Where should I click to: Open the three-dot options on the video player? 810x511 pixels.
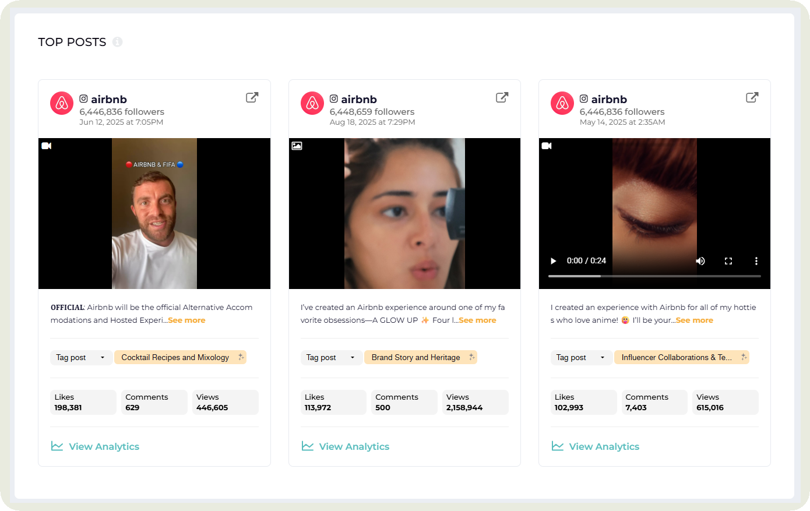pyautogui.click(x=756, y=260)
